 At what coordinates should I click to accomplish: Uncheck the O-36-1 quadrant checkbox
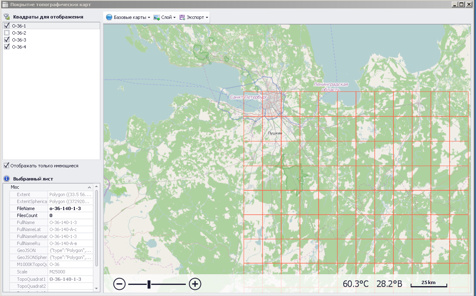pos(7,26)
